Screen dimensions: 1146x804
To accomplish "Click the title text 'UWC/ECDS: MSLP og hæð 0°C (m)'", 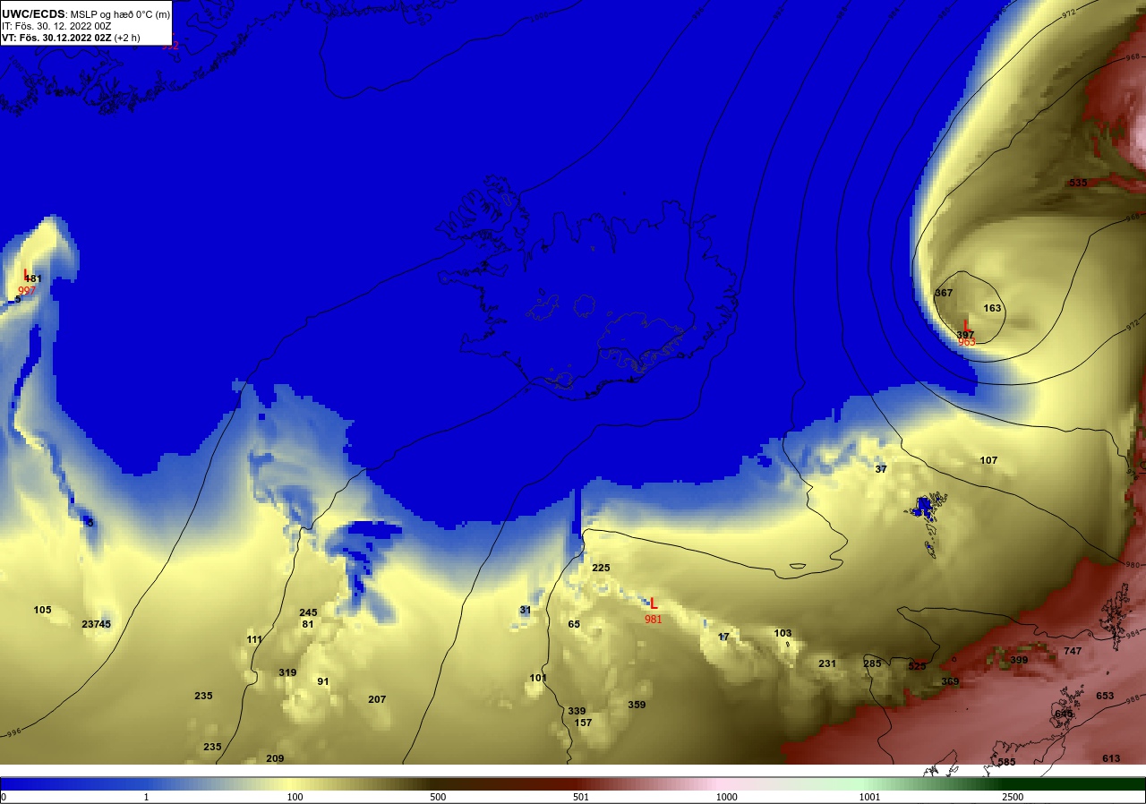I will [86, 14].
